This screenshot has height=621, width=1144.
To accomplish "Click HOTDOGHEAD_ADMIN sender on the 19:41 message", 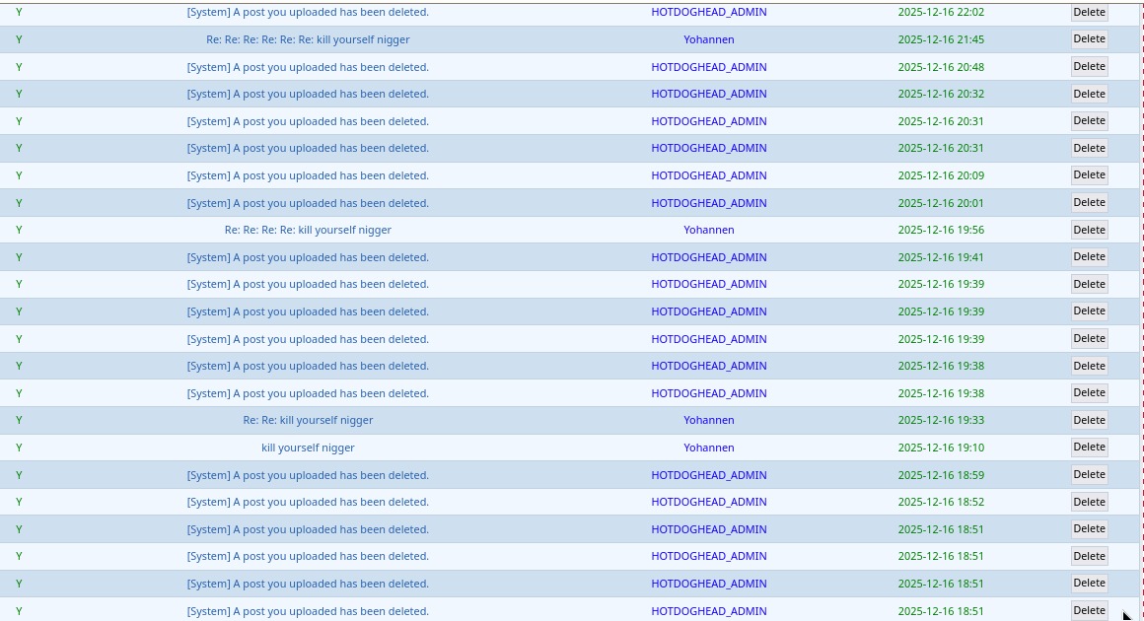I will (708, 257).
